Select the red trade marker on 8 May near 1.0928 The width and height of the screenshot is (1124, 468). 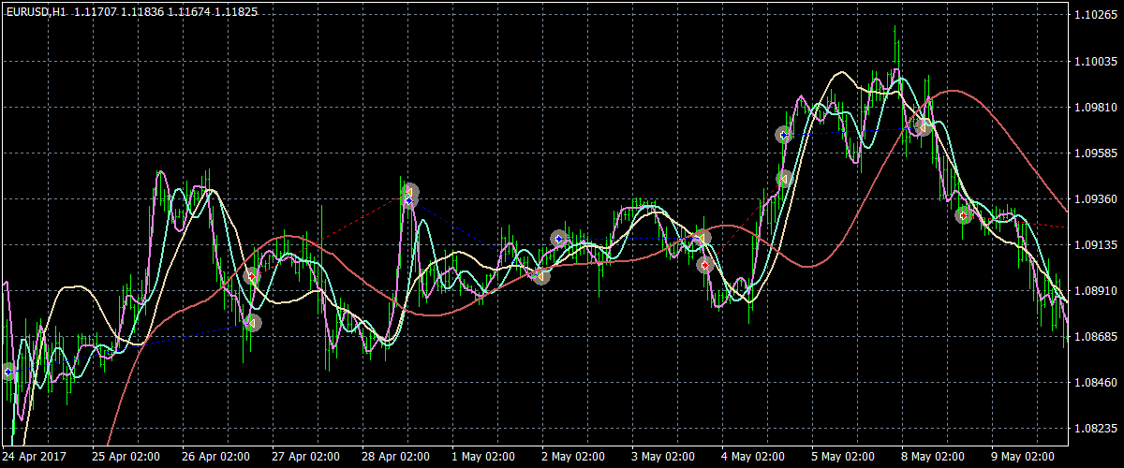[964, 215]
